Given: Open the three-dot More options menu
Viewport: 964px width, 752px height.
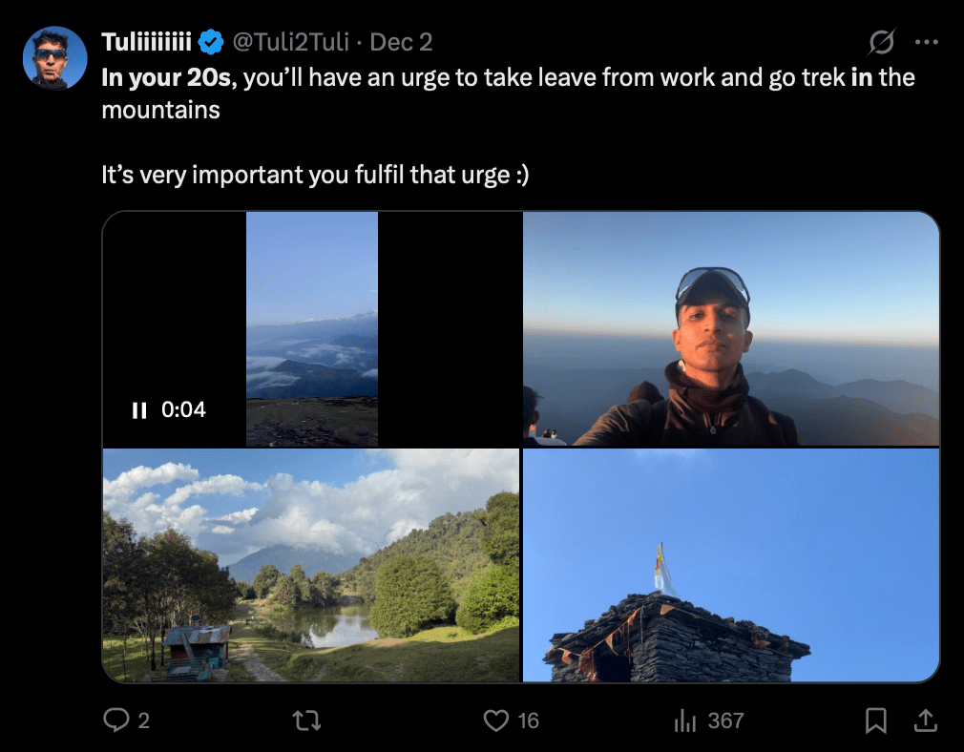Looking at the screenshot, I should tap(926, 42).
